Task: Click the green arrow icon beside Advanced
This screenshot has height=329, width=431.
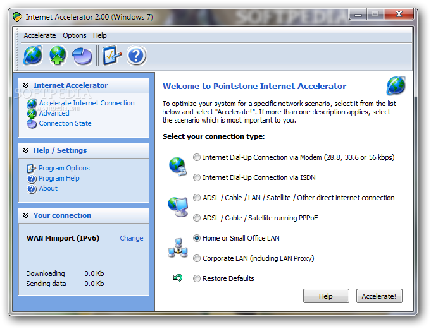Action: coord(32,113)
